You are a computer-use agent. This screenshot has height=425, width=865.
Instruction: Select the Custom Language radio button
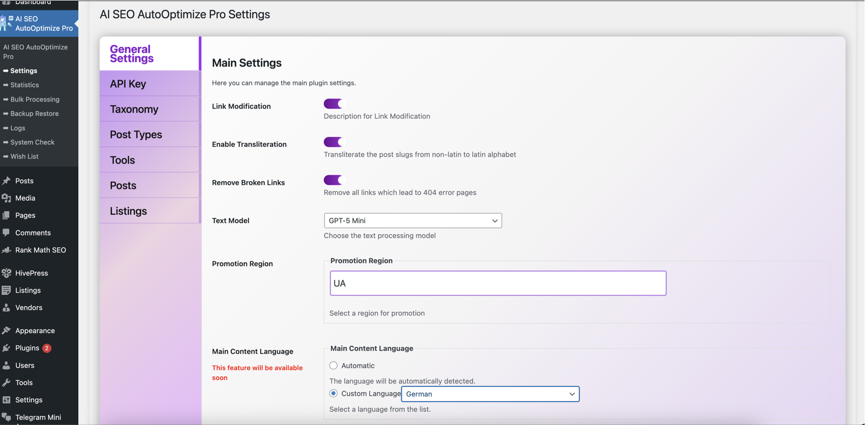click(x=334, y=394)
